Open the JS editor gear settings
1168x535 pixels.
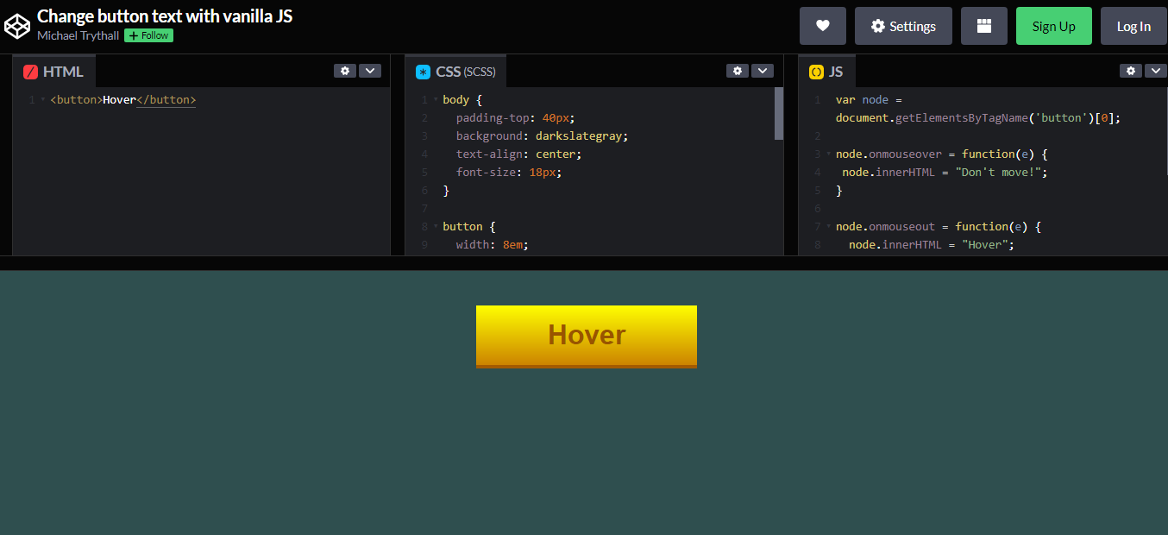1131,71
